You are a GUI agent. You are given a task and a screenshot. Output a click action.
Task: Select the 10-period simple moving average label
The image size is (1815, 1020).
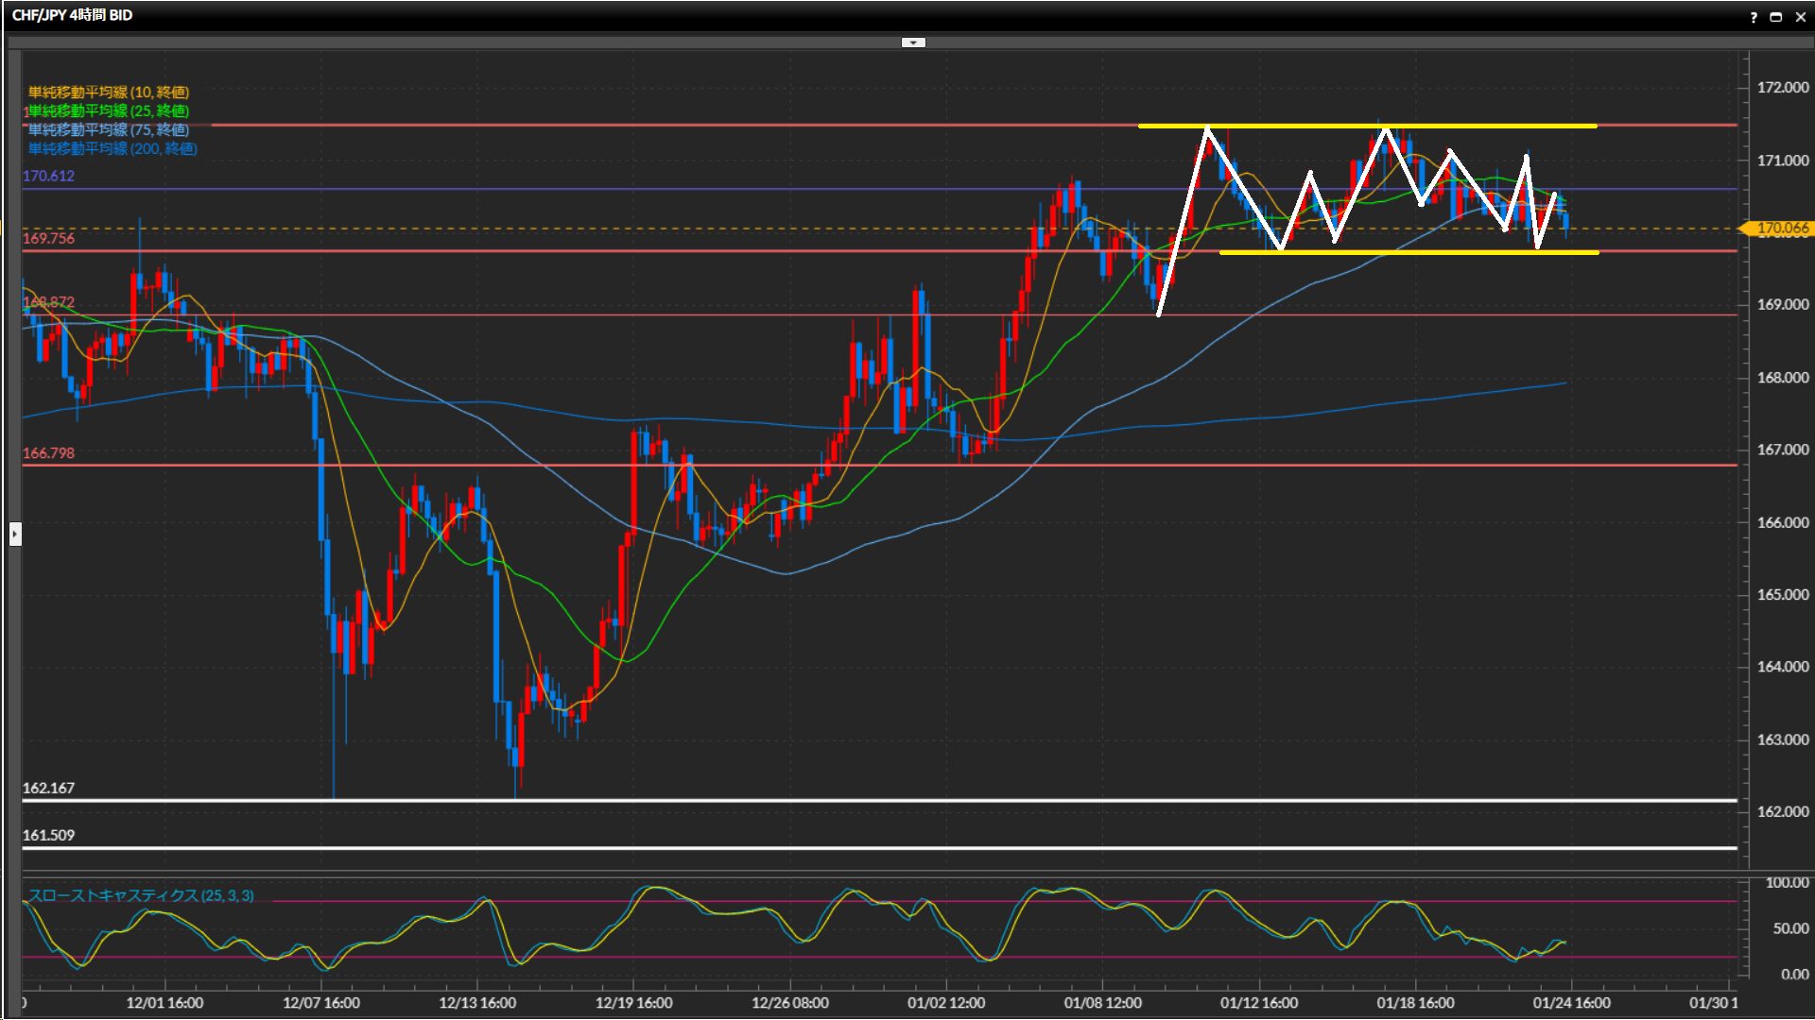coord(109,92)
